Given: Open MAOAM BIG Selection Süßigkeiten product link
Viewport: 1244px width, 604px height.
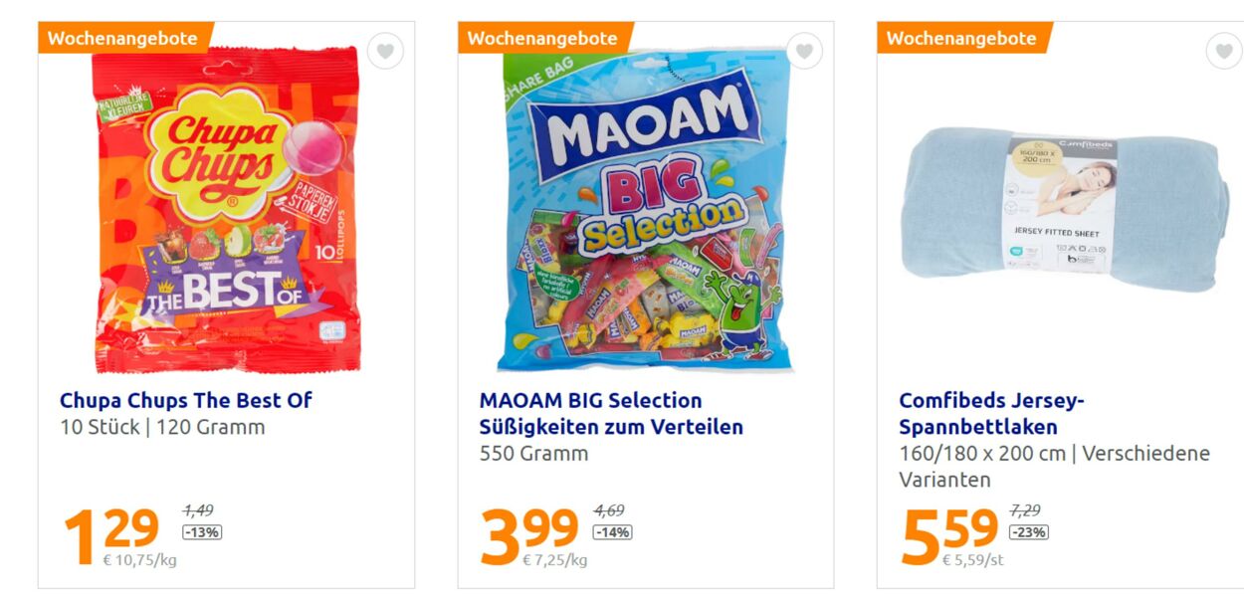Looking at the screenshot, I should 611,413.
